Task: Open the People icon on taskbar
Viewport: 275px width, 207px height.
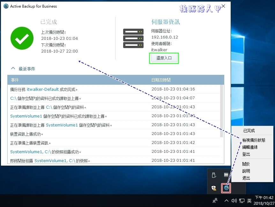Action: 215,201
